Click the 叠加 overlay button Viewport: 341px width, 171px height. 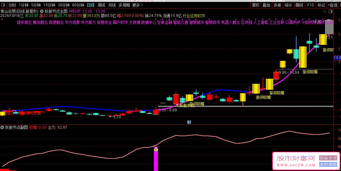coord(266,5)
